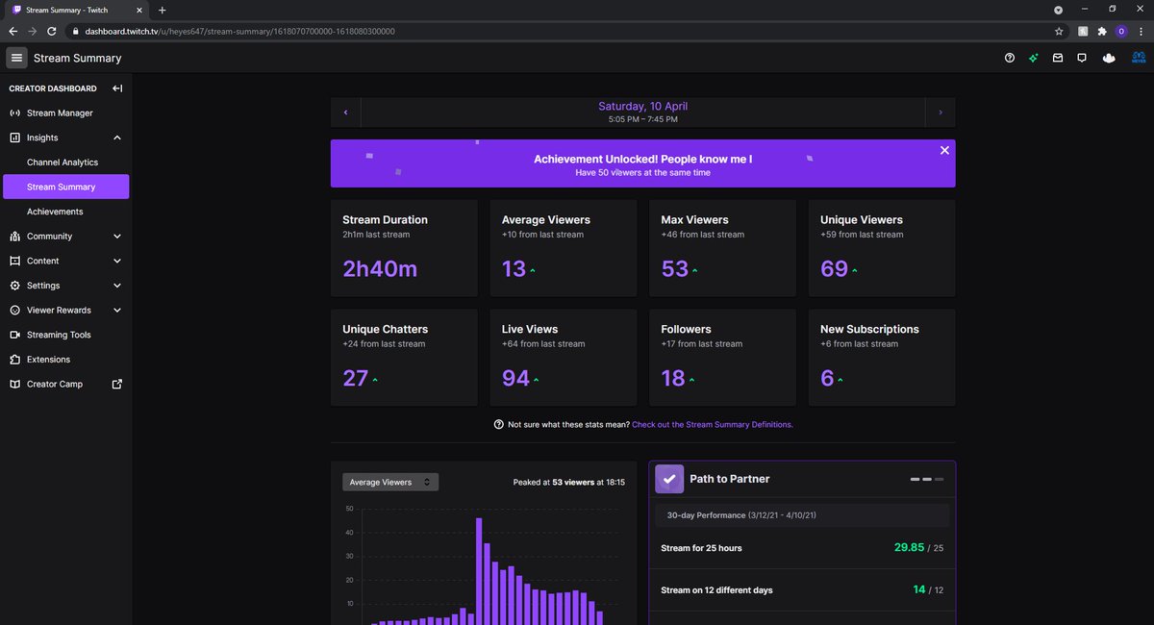Screen dimensions: 1154x625
Task: Open the Heyes profile avatar menu
Action: (x=1140, y=58)
